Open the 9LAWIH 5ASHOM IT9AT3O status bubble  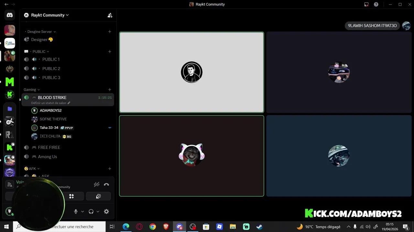(x=372, y=26)
